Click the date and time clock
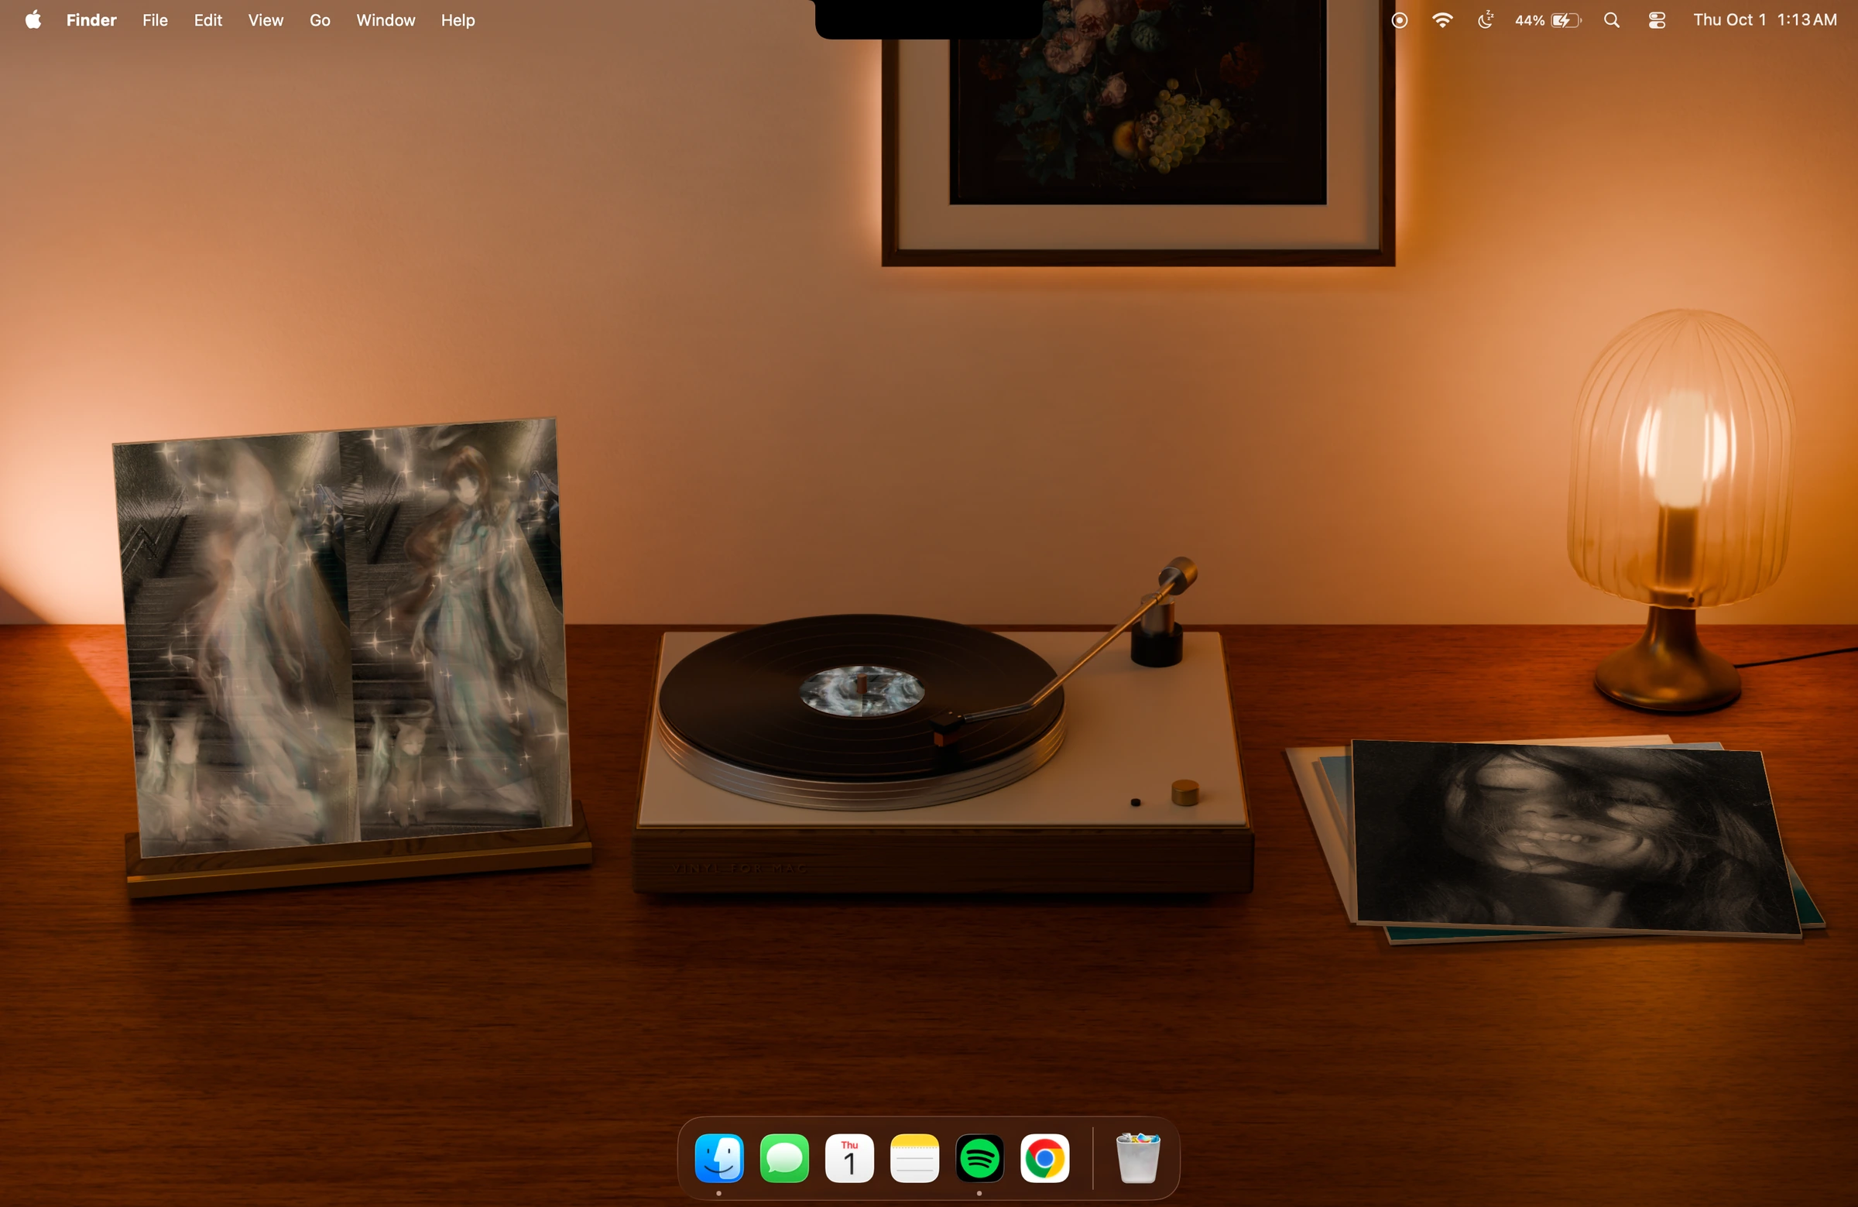Screen dimensions: 1858x1207 coord(1764,20)
